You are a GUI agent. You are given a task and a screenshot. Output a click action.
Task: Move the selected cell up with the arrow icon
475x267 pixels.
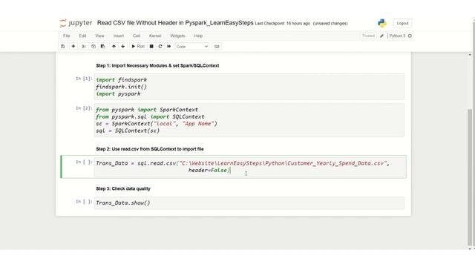[114, 46]
